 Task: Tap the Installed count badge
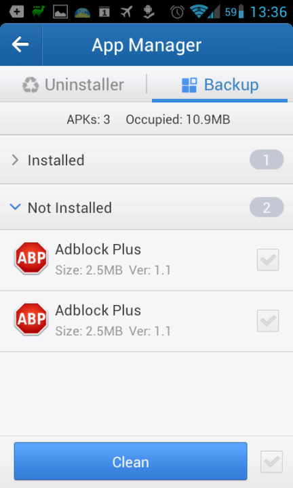point(267,160)
